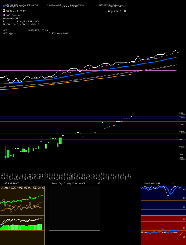The image size is (186, 245).
Task: Click the large green candle near 30 Apr
Action: 60,141
